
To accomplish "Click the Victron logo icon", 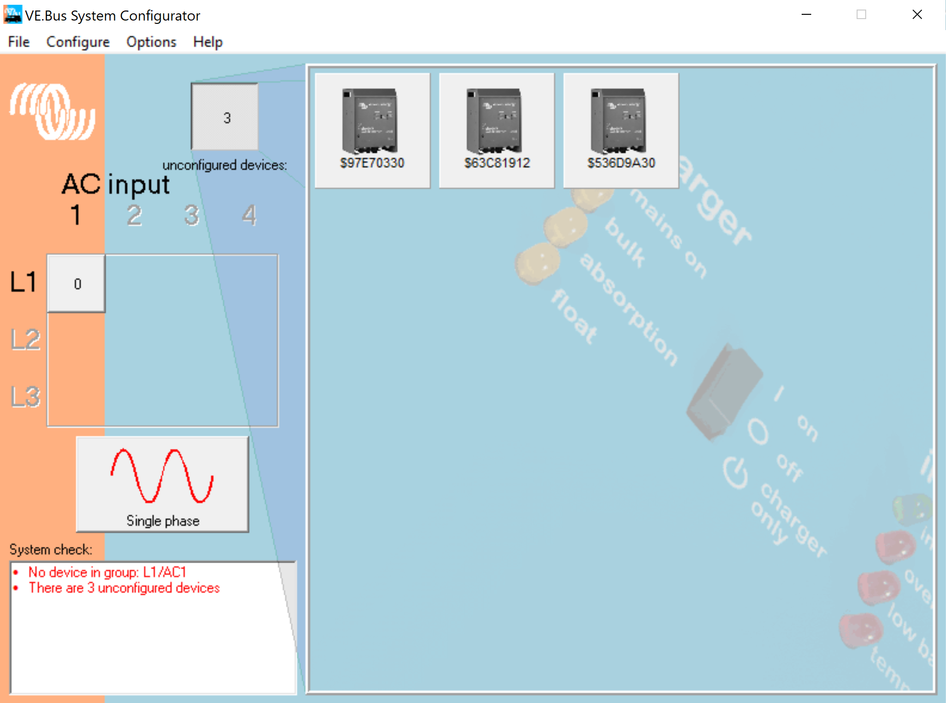I will (53, 112).
